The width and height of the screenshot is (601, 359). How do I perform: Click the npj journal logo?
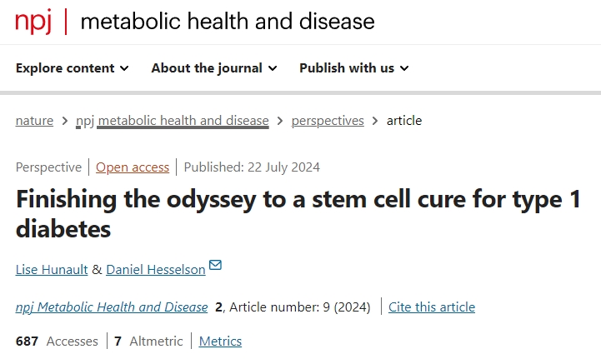33,21
